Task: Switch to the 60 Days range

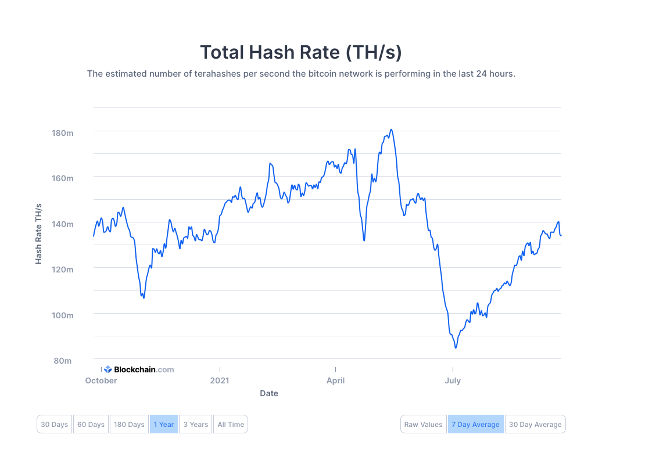Action: click(x=91, y=425)
